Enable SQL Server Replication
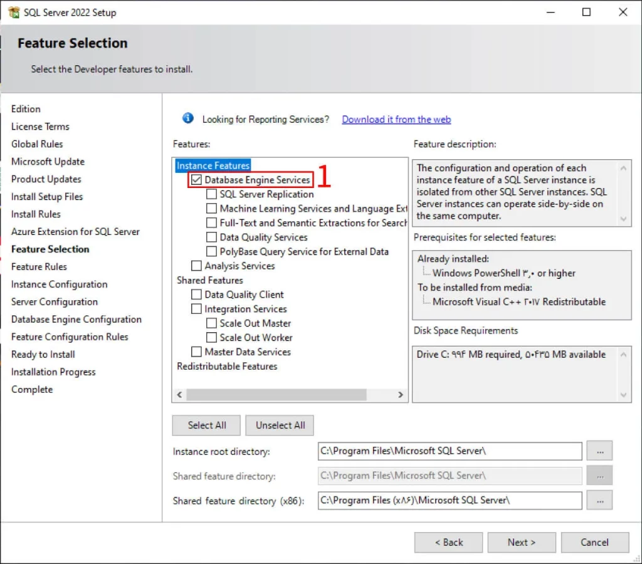 tap(211, 194)
